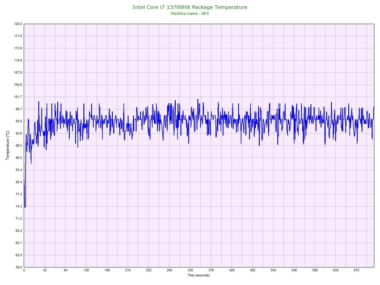
Task: Click the 98.7 temperature tick label
Action: pyautogui.click(x=19, y=109)
